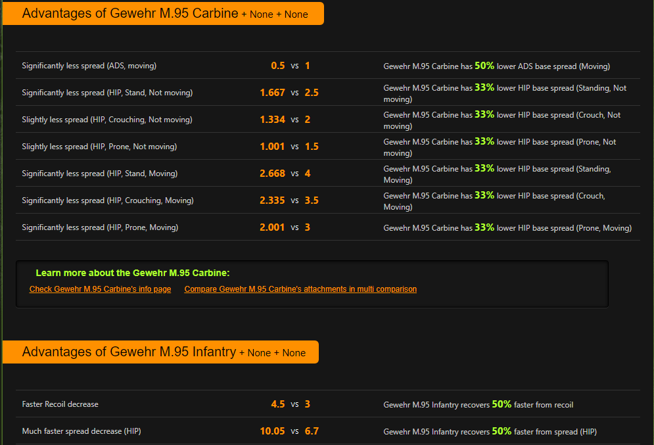Click 'recovers 50% faster from spread (HIP)' description
Viewport: 654px width, 445px height.
490,432
